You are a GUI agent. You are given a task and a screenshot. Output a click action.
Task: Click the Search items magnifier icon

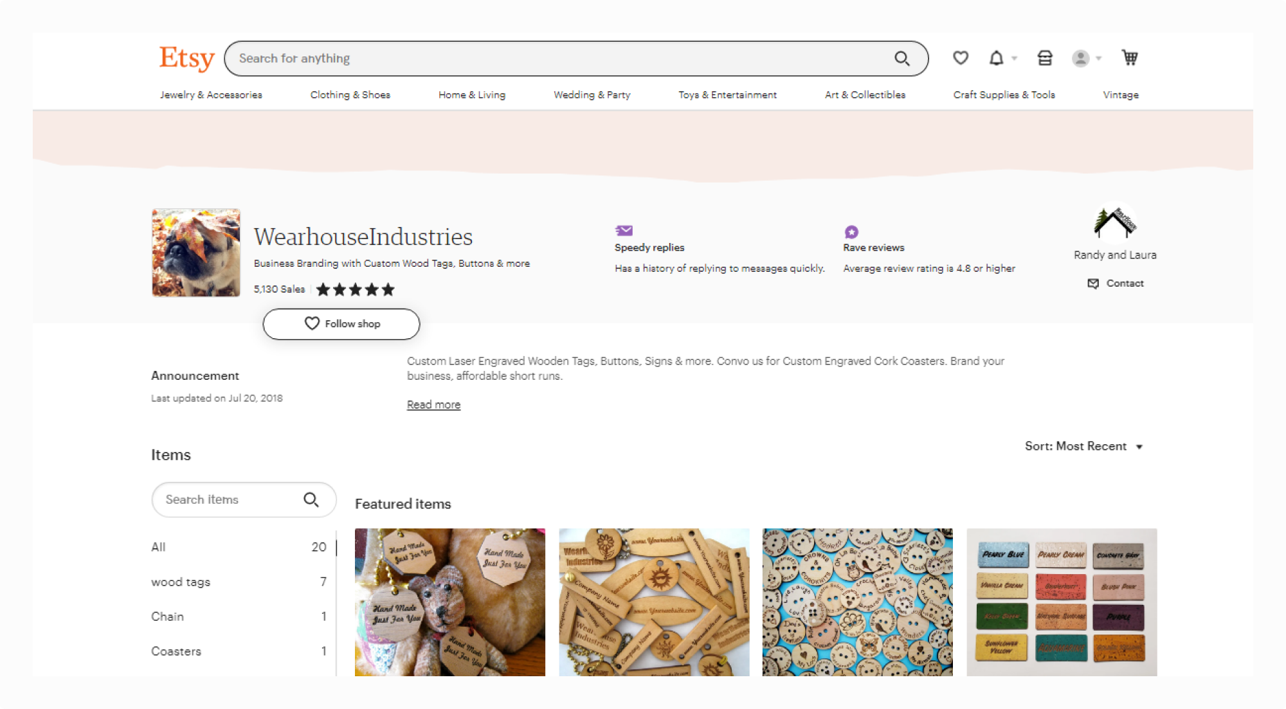(311, 499)
